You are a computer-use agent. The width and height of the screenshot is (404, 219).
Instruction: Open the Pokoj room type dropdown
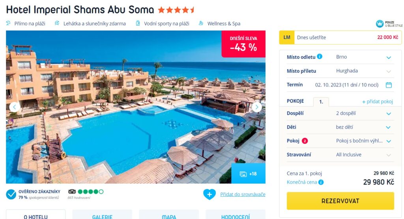(340, 141)
